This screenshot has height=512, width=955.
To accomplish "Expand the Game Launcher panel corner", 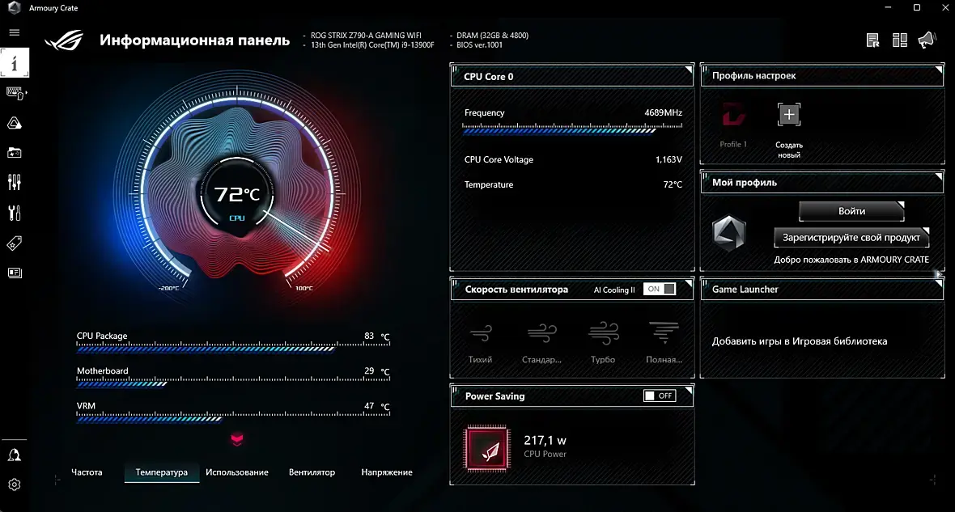I will pyautogui.click(x=939, y=283).
